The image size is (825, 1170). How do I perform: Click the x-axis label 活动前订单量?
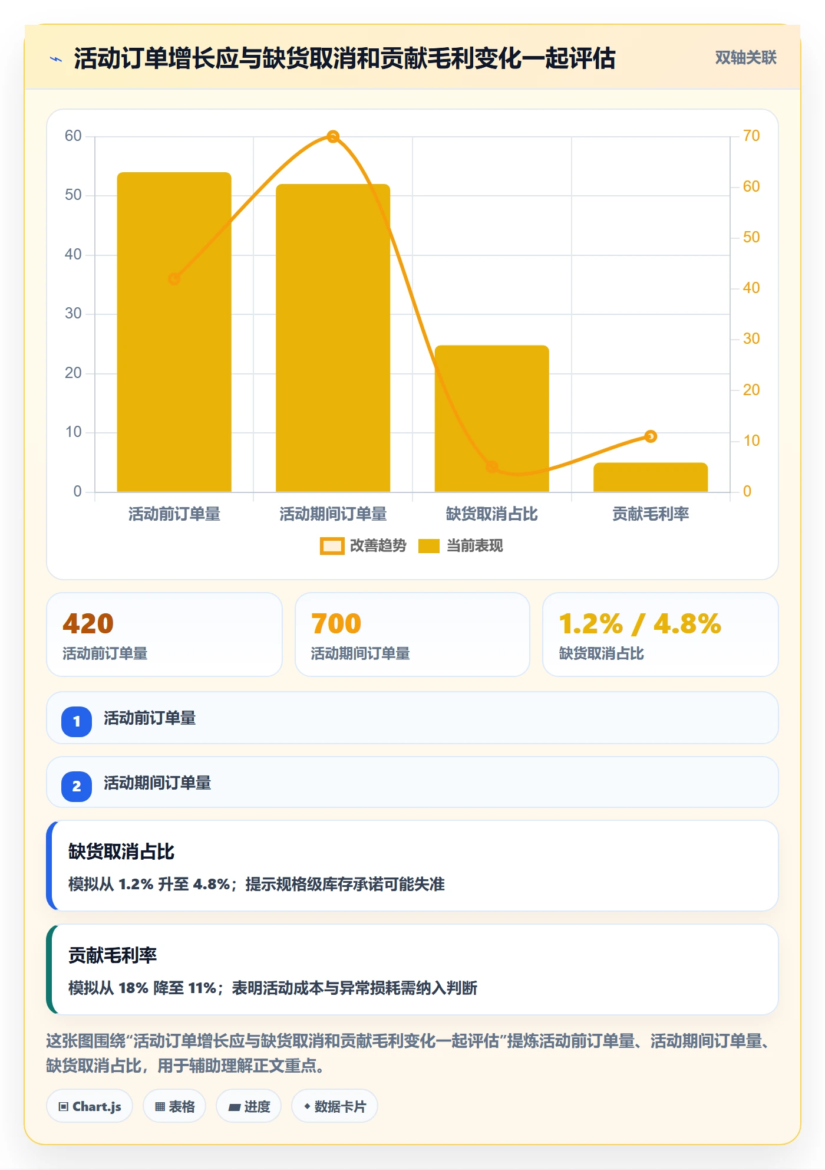[x=174, y=514]
